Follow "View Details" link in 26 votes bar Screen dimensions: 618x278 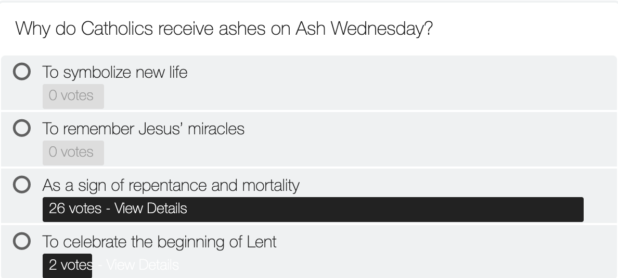coord(150,208)
